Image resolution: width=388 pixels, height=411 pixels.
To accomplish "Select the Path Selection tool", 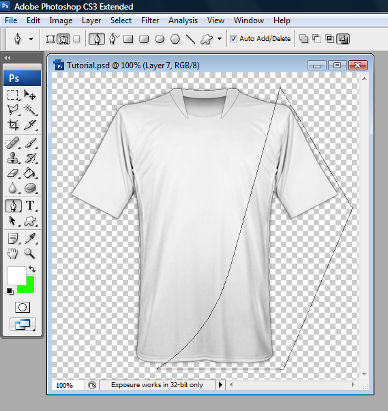I will tap(12, 221).
